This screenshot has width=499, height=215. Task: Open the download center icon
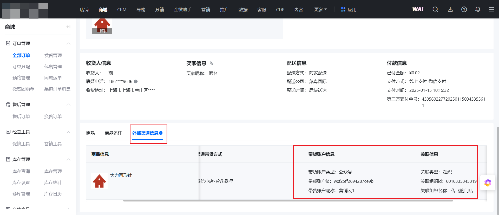point(450,10)
